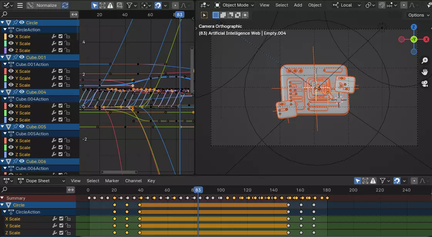
Task: Click the pan hand icon in the viewport
Action: [x=425, y=72]
